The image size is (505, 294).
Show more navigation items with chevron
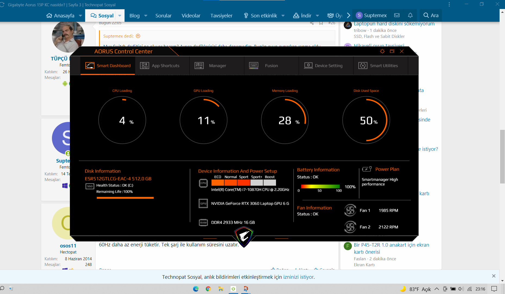click(349, 16)
